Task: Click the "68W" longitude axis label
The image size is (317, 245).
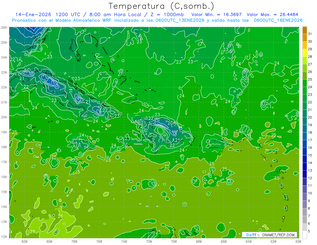Action: tap(199, 241)
